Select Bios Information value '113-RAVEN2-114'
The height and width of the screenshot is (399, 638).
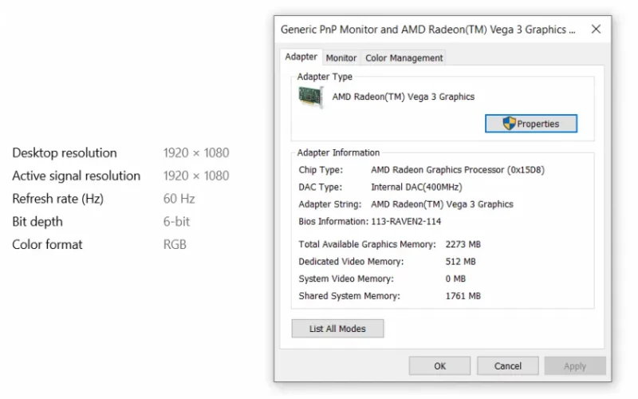point(406,222)
